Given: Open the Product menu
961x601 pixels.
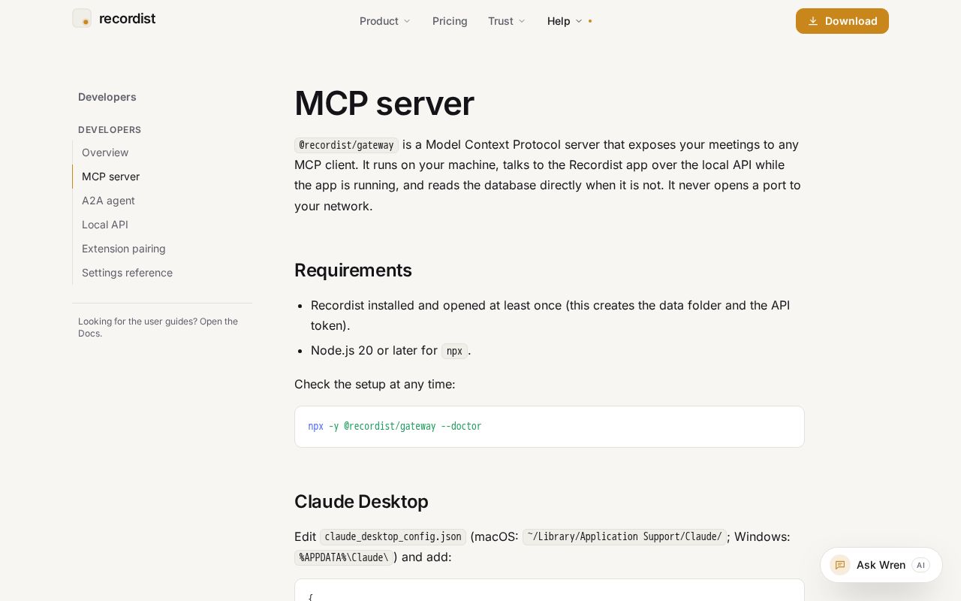Looking at the screenshot, I should click(x=385, y=21).
